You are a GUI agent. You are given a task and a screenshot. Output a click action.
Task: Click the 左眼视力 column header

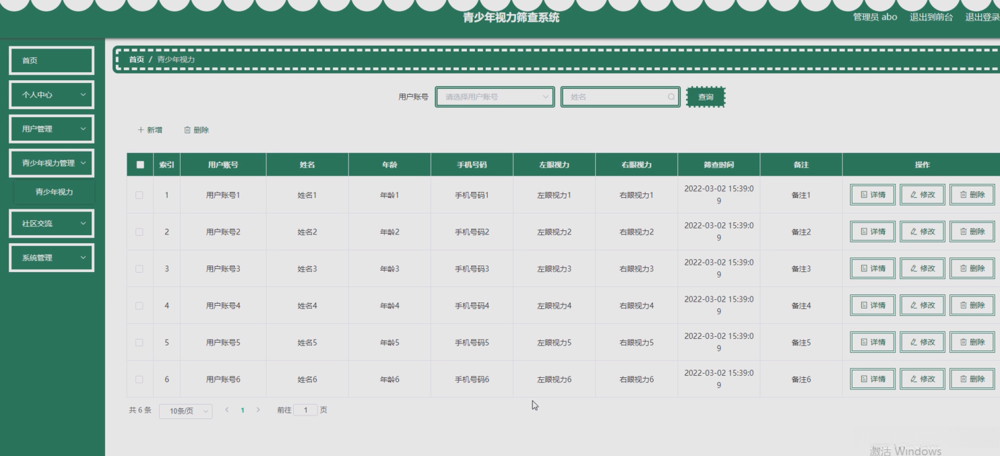point(554,165)
